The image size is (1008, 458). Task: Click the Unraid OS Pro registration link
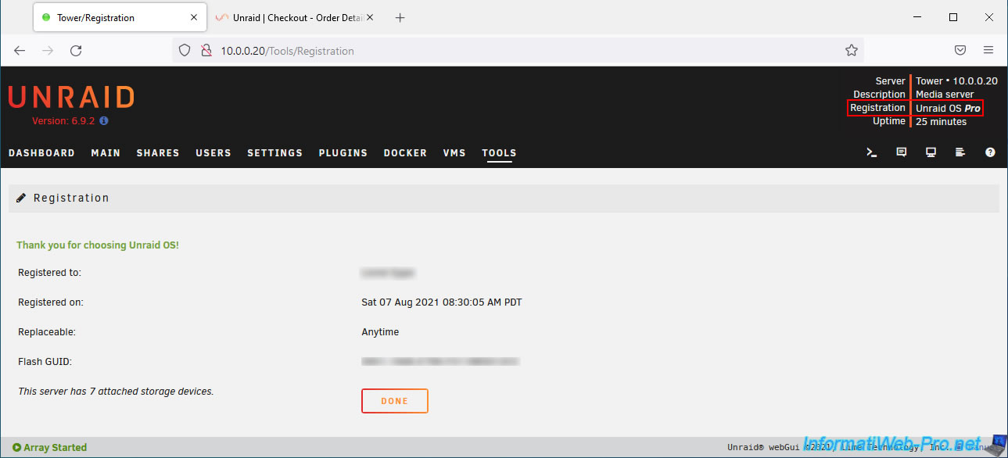point(948,108)
